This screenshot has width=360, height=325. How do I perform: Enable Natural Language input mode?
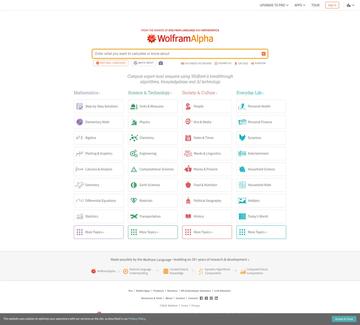click(x=111, y=63)
